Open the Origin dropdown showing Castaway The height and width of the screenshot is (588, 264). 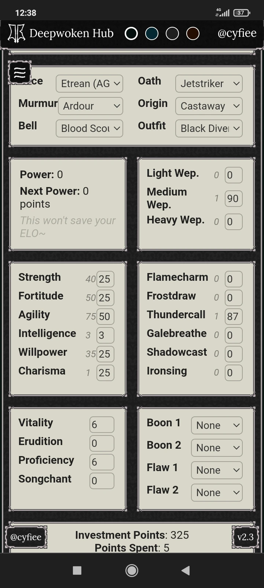tap(209, 106)
